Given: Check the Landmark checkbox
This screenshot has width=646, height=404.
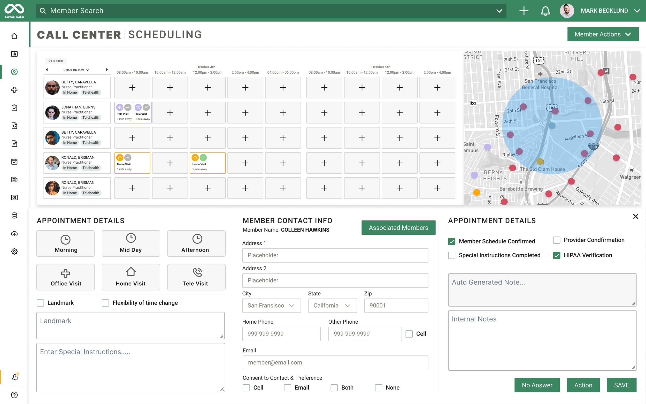Looking at the screenshot, I should (40, 303).
